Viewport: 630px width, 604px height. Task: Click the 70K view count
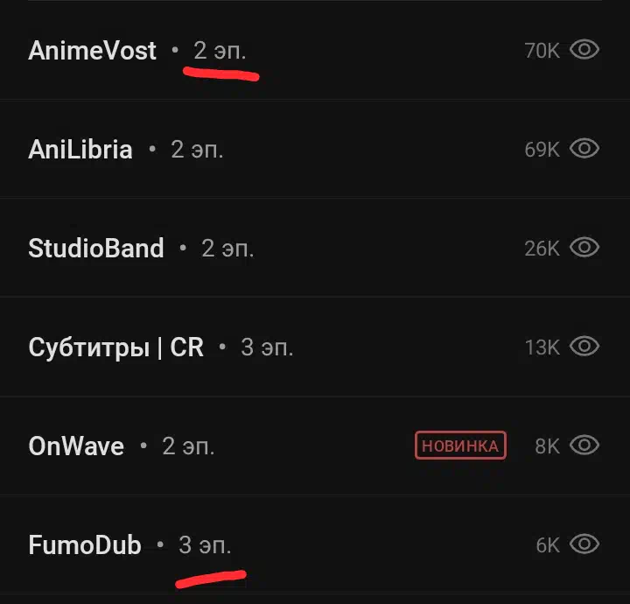pos(542,51)
